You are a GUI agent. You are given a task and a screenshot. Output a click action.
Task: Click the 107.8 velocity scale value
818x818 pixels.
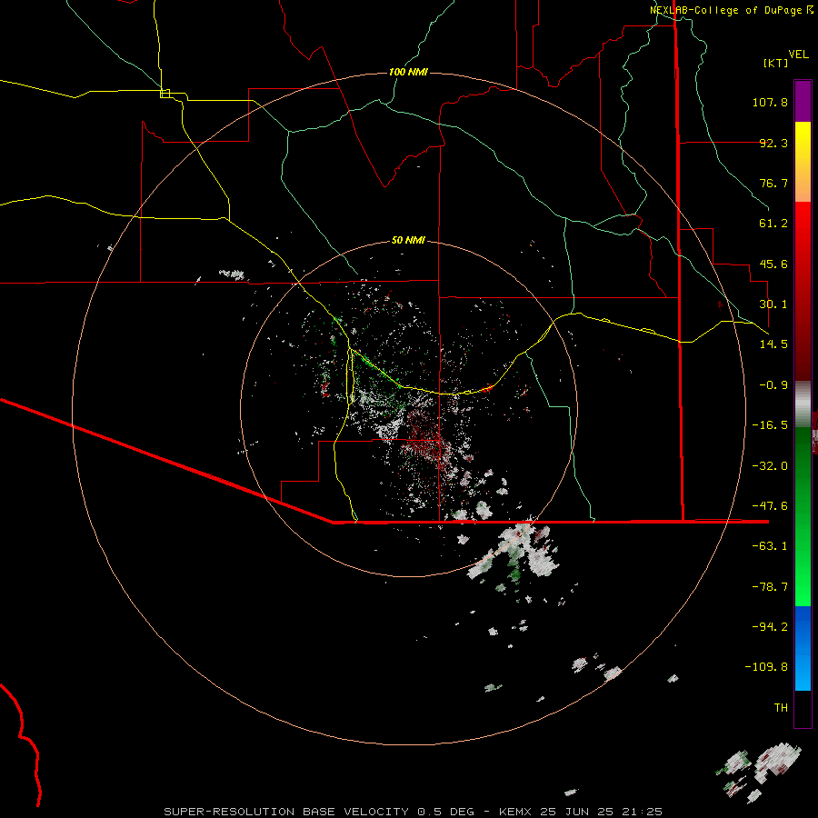tap(770, 102)
